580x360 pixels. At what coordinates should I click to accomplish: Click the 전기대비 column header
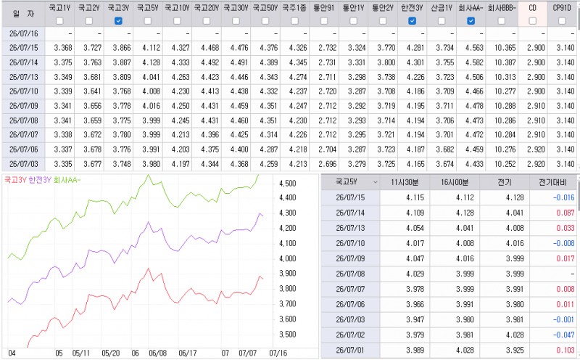tap(552, 182)
